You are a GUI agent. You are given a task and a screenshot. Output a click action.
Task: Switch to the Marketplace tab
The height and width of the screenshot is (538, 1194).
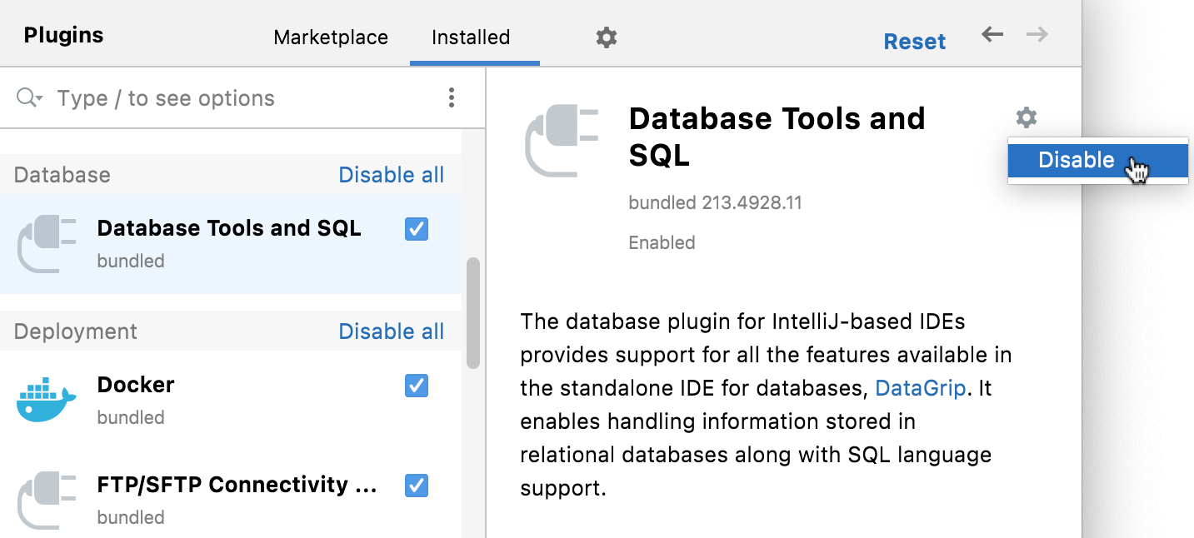(330, 37)
